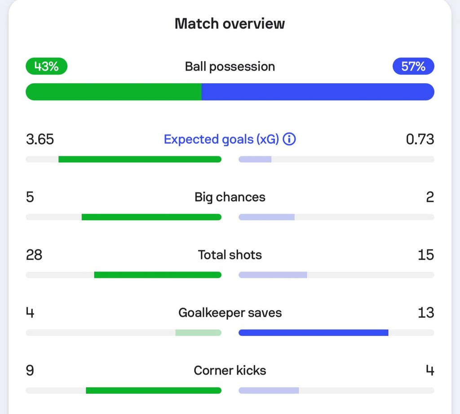Tap the 28 total shots value

click(34, 255)
